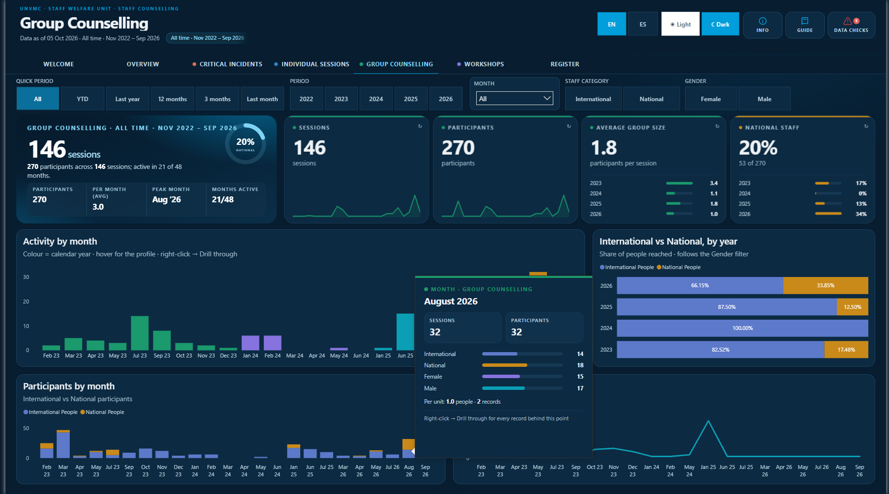Set language to EN

click(x=611, y=24)
